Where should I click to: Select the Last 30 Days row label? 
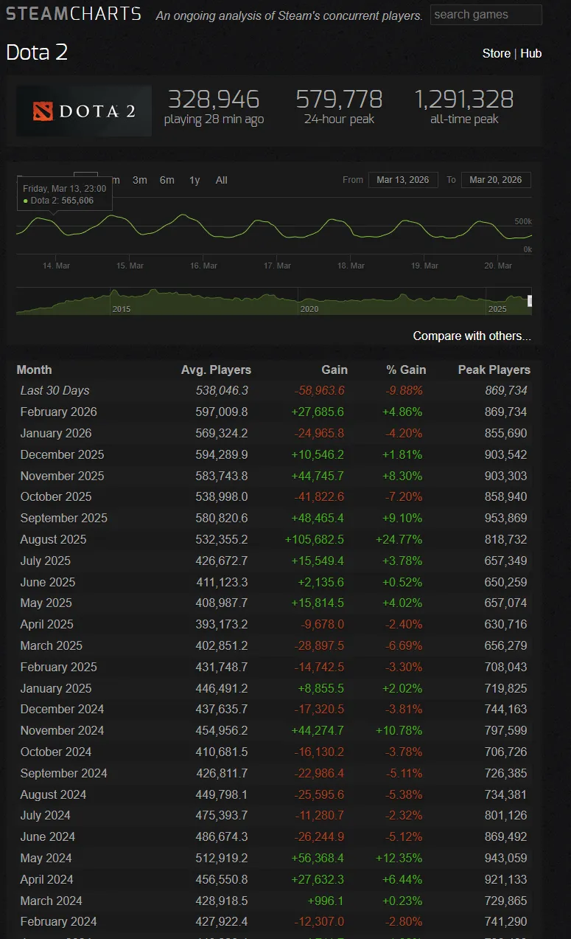pyautogui.click(x=55, y=390)
